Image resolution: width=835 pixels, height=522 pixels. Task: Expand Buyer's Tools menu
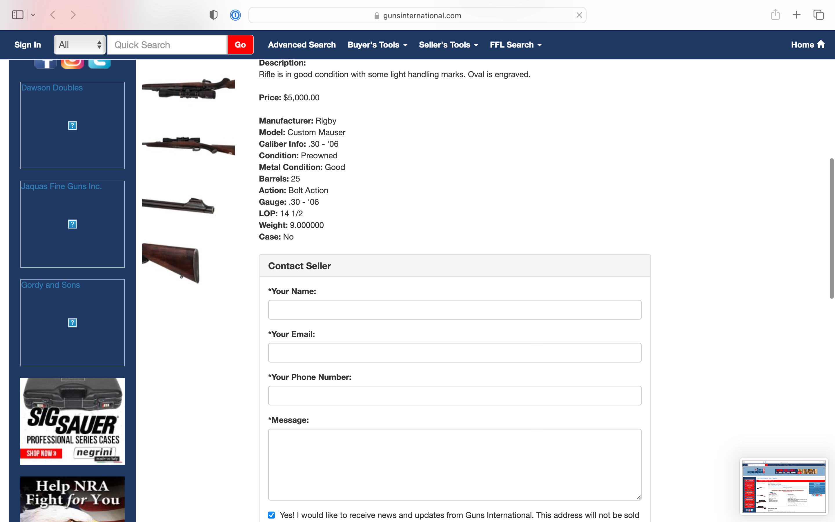tap(377, 45)
